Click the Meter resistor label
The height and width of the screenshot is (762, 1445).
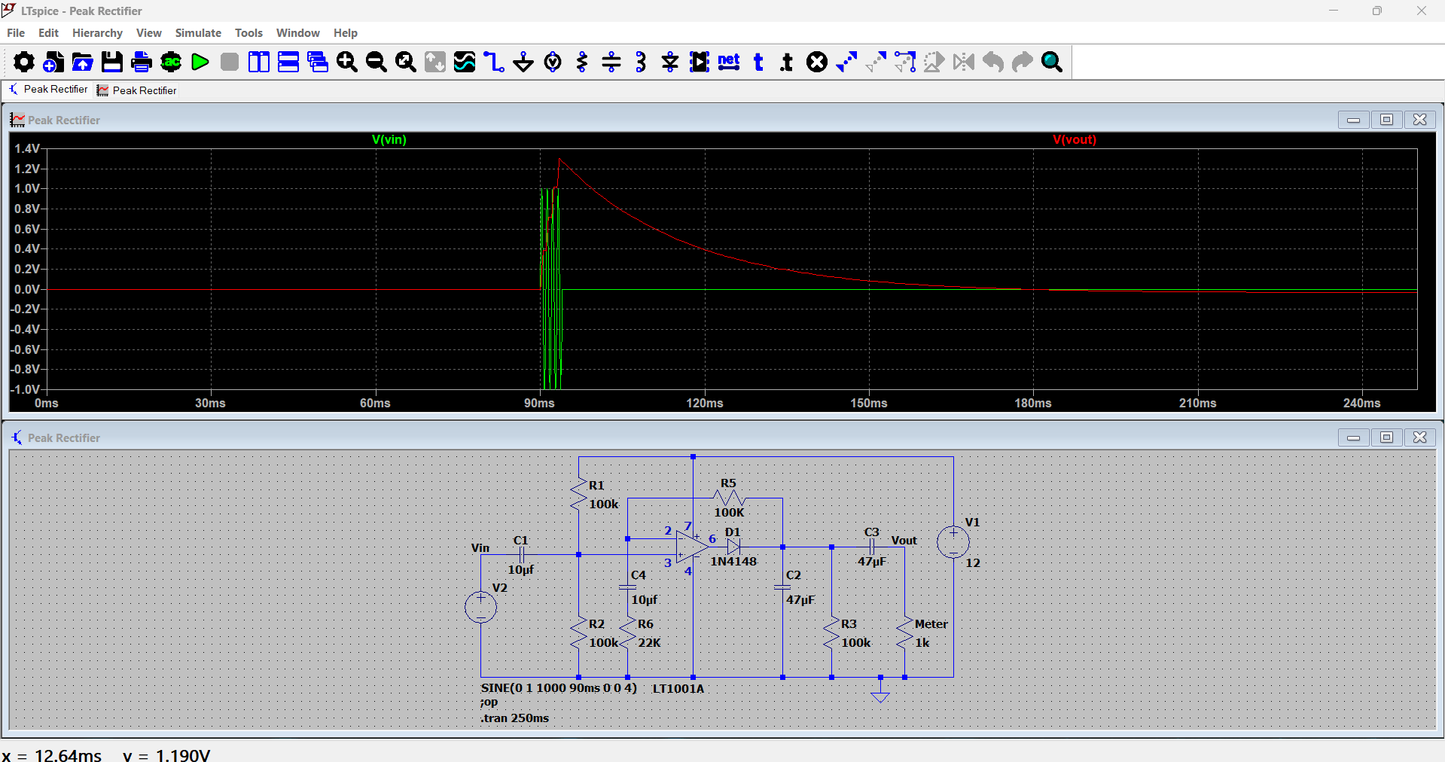coord(931,624)
